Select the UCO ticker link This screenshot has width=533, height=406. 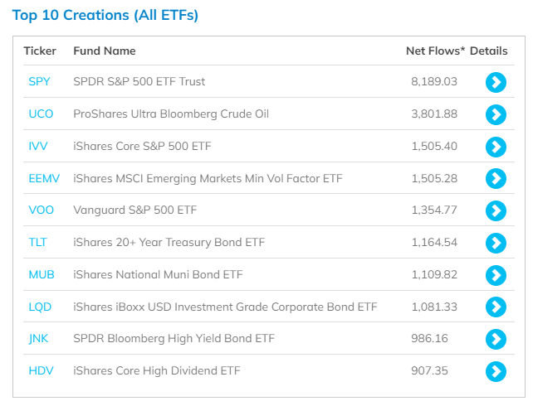coord(41,114)
